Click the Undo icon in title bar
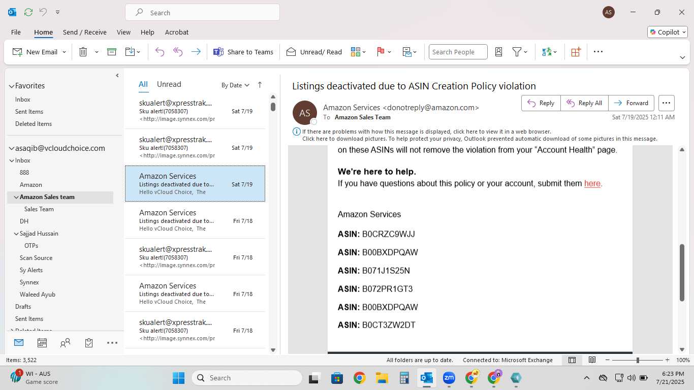Image resolution: width=694 pixels, height=390 pixels. click(43, 12)
